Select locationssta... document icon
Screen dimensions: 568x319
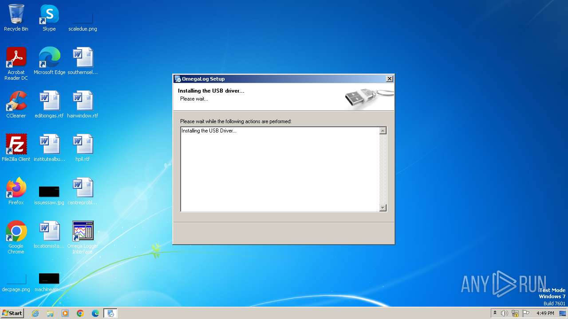pyautogui.click(x=49, y=235)
